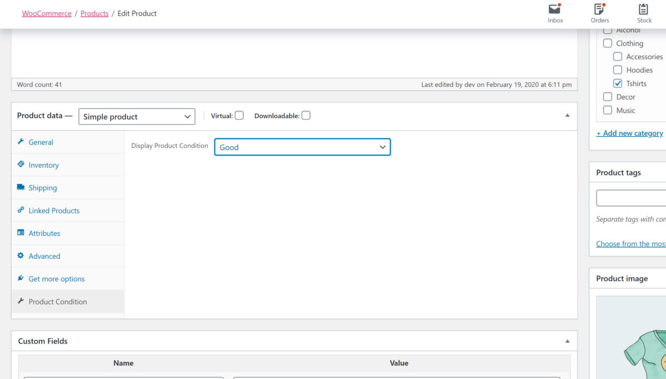Screen dimensions: 666x379
Task: Enable the Virtual checkbox
Action: point(239,115)
